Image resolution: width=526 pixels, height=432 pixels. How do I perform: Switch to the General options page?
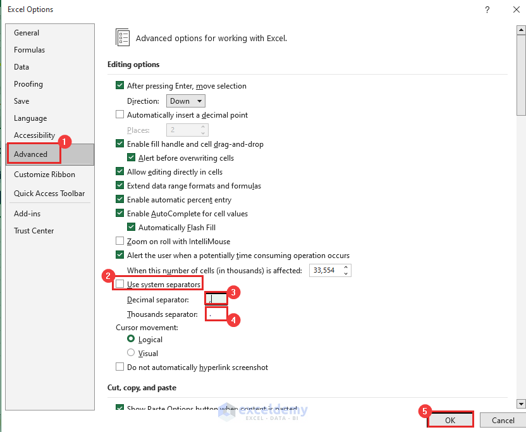pyautogui.click(x=27, y=32)
